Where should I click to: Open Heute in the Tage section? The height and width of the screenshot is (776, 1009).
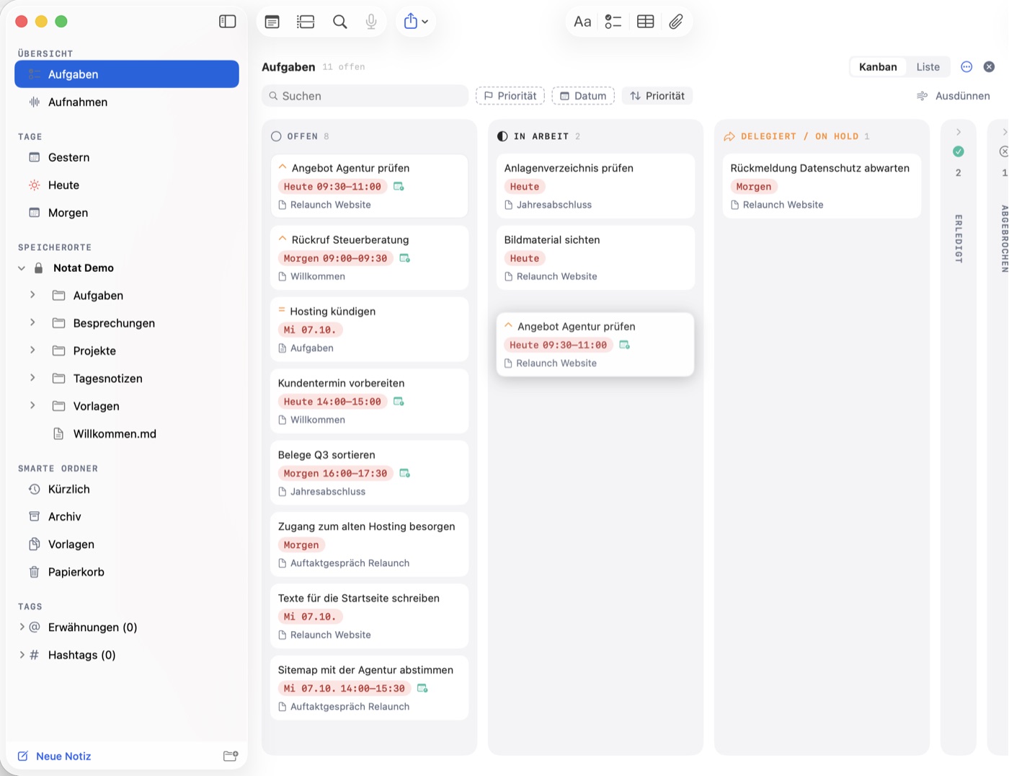[127, 185]
